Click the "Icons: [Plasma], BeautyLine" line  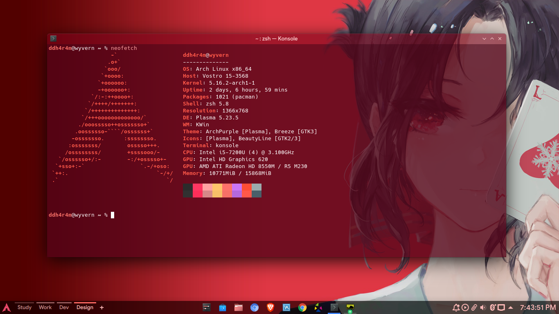click(242, 139)
